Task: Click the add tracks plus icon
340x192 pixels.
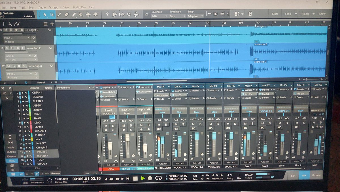Action: click(52, 24)
